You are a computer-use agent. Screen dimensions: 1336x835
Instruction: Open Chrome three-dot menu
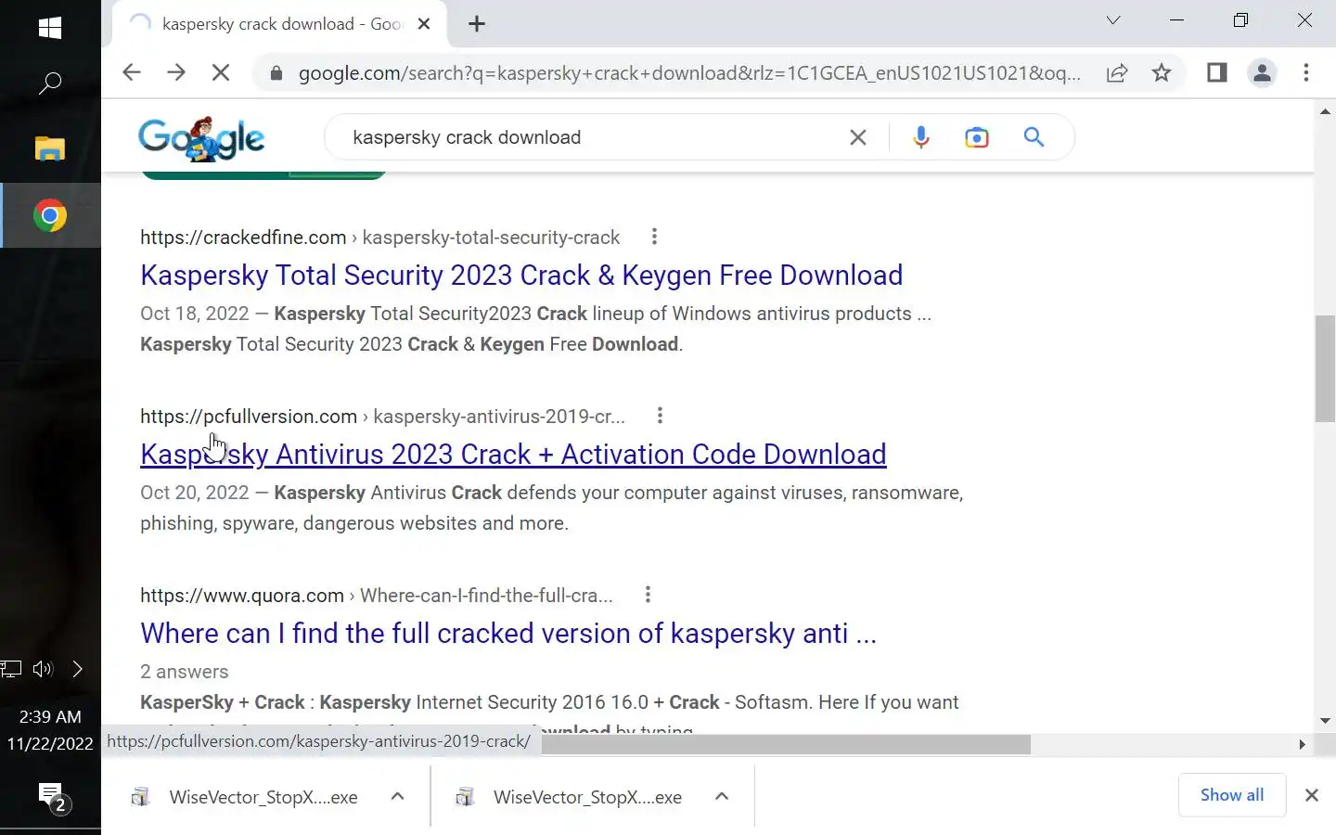click(1306, 72)
